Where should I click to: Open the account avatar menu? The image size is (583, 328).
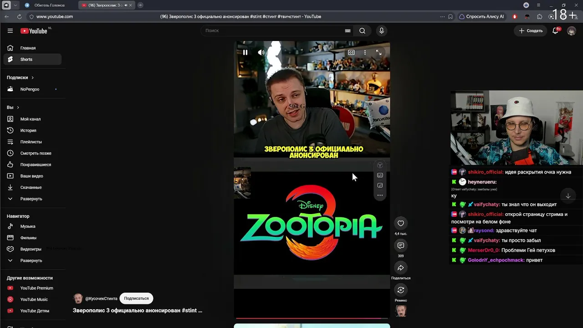coord(571,31)
